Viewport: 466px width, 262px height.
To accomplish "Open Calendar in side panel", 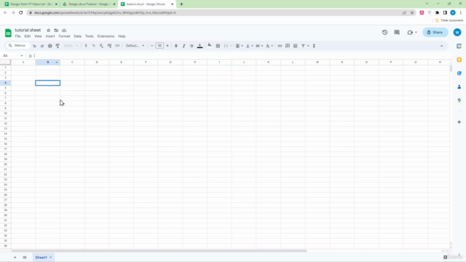I will click(459, 46).
